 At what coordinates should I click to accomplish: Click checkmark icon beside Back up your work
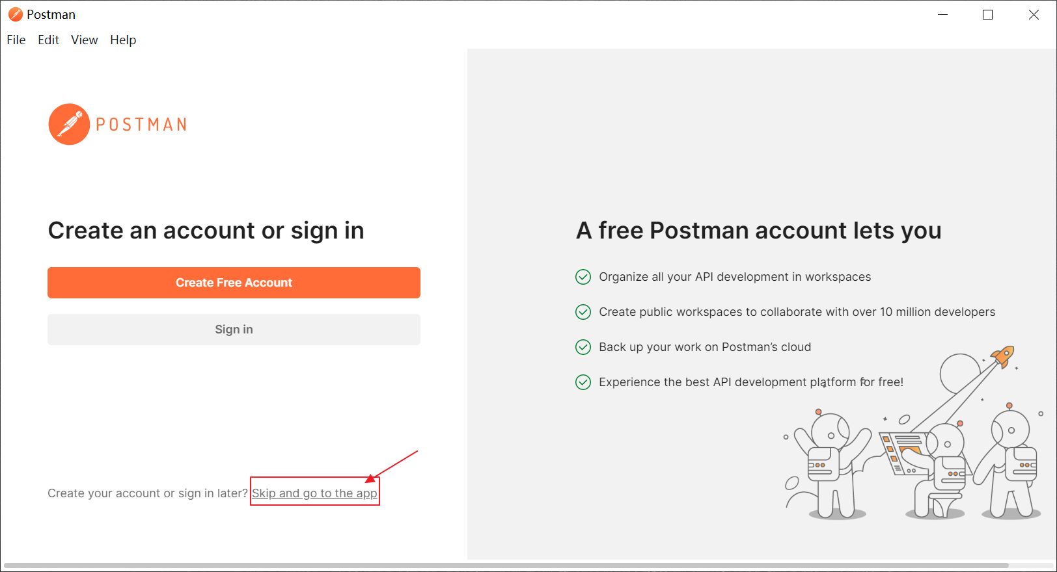click(x=583, y=347)
